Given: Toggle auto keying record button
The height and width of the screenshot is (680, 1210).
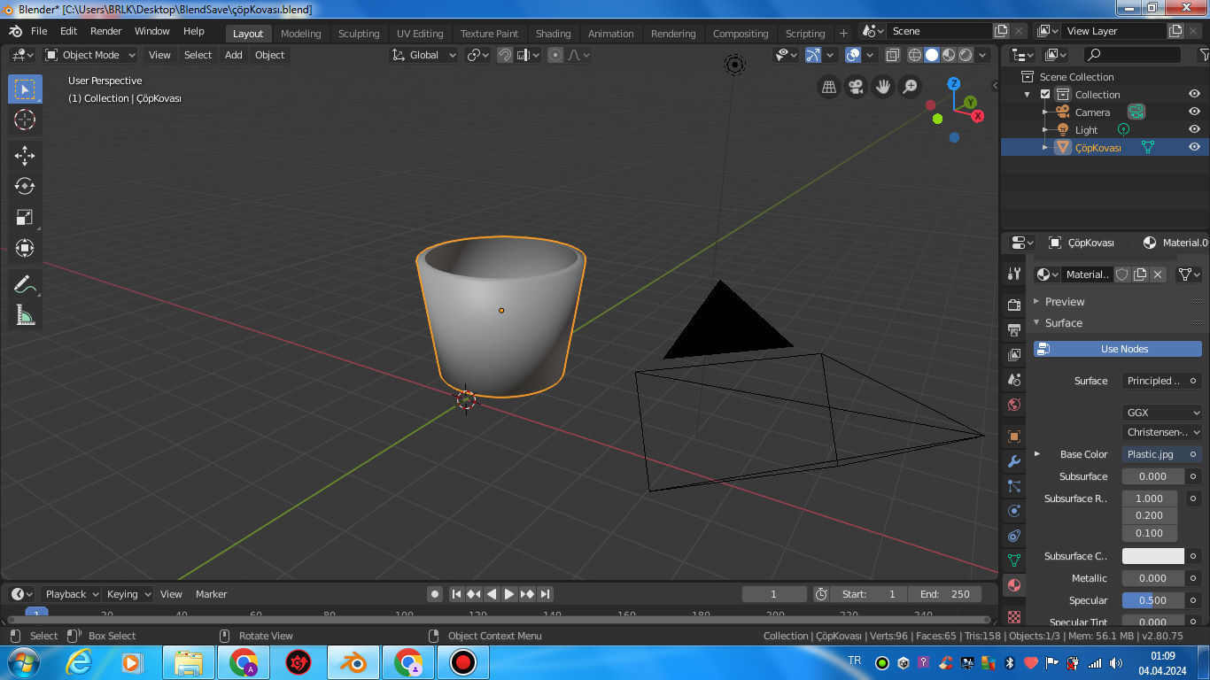Looking at the screenshot, I should coord(435,594).
